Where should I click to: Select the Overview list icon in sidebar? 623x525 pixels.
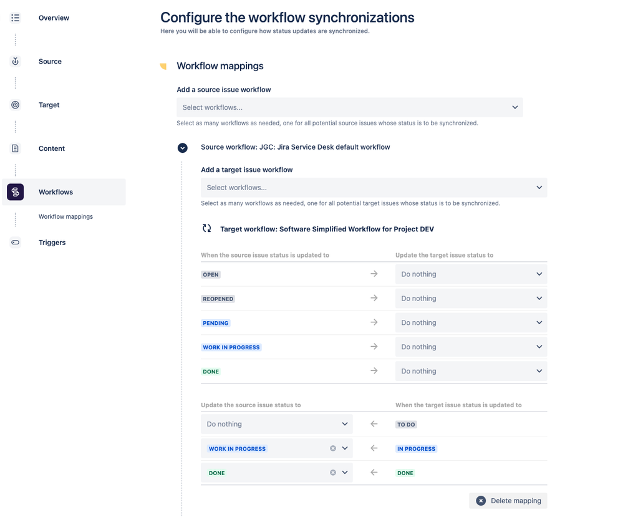coord(15,17)
